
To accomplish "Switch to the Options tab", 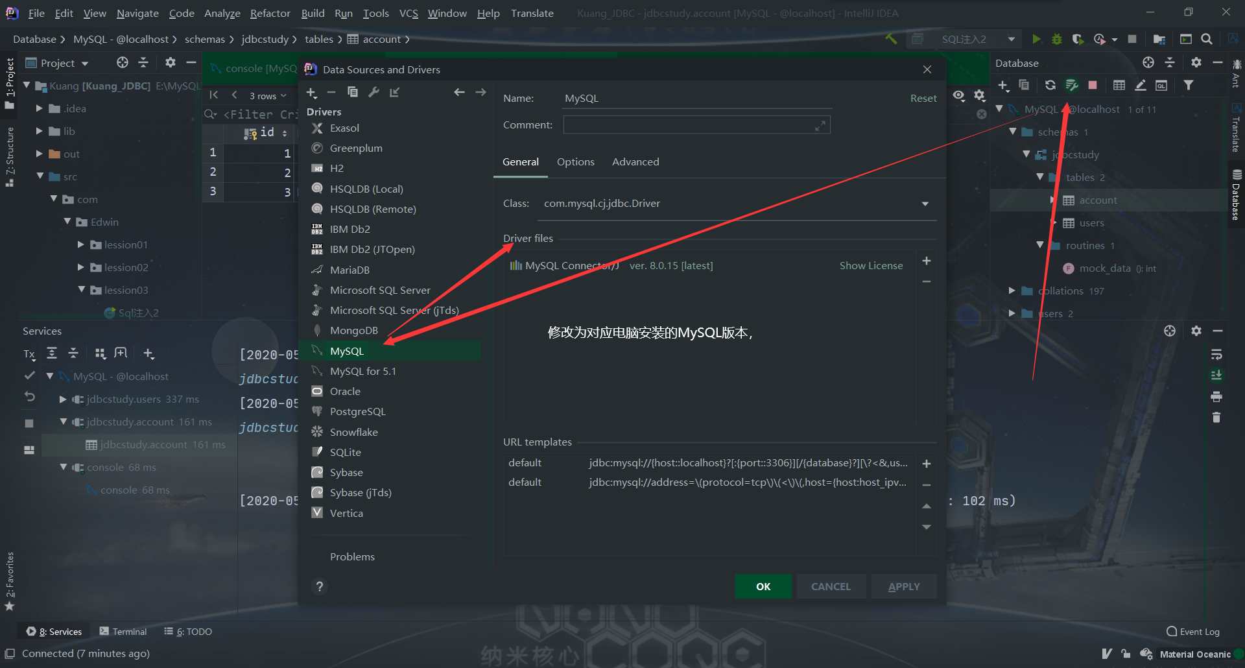I will (x=575, y=161).
